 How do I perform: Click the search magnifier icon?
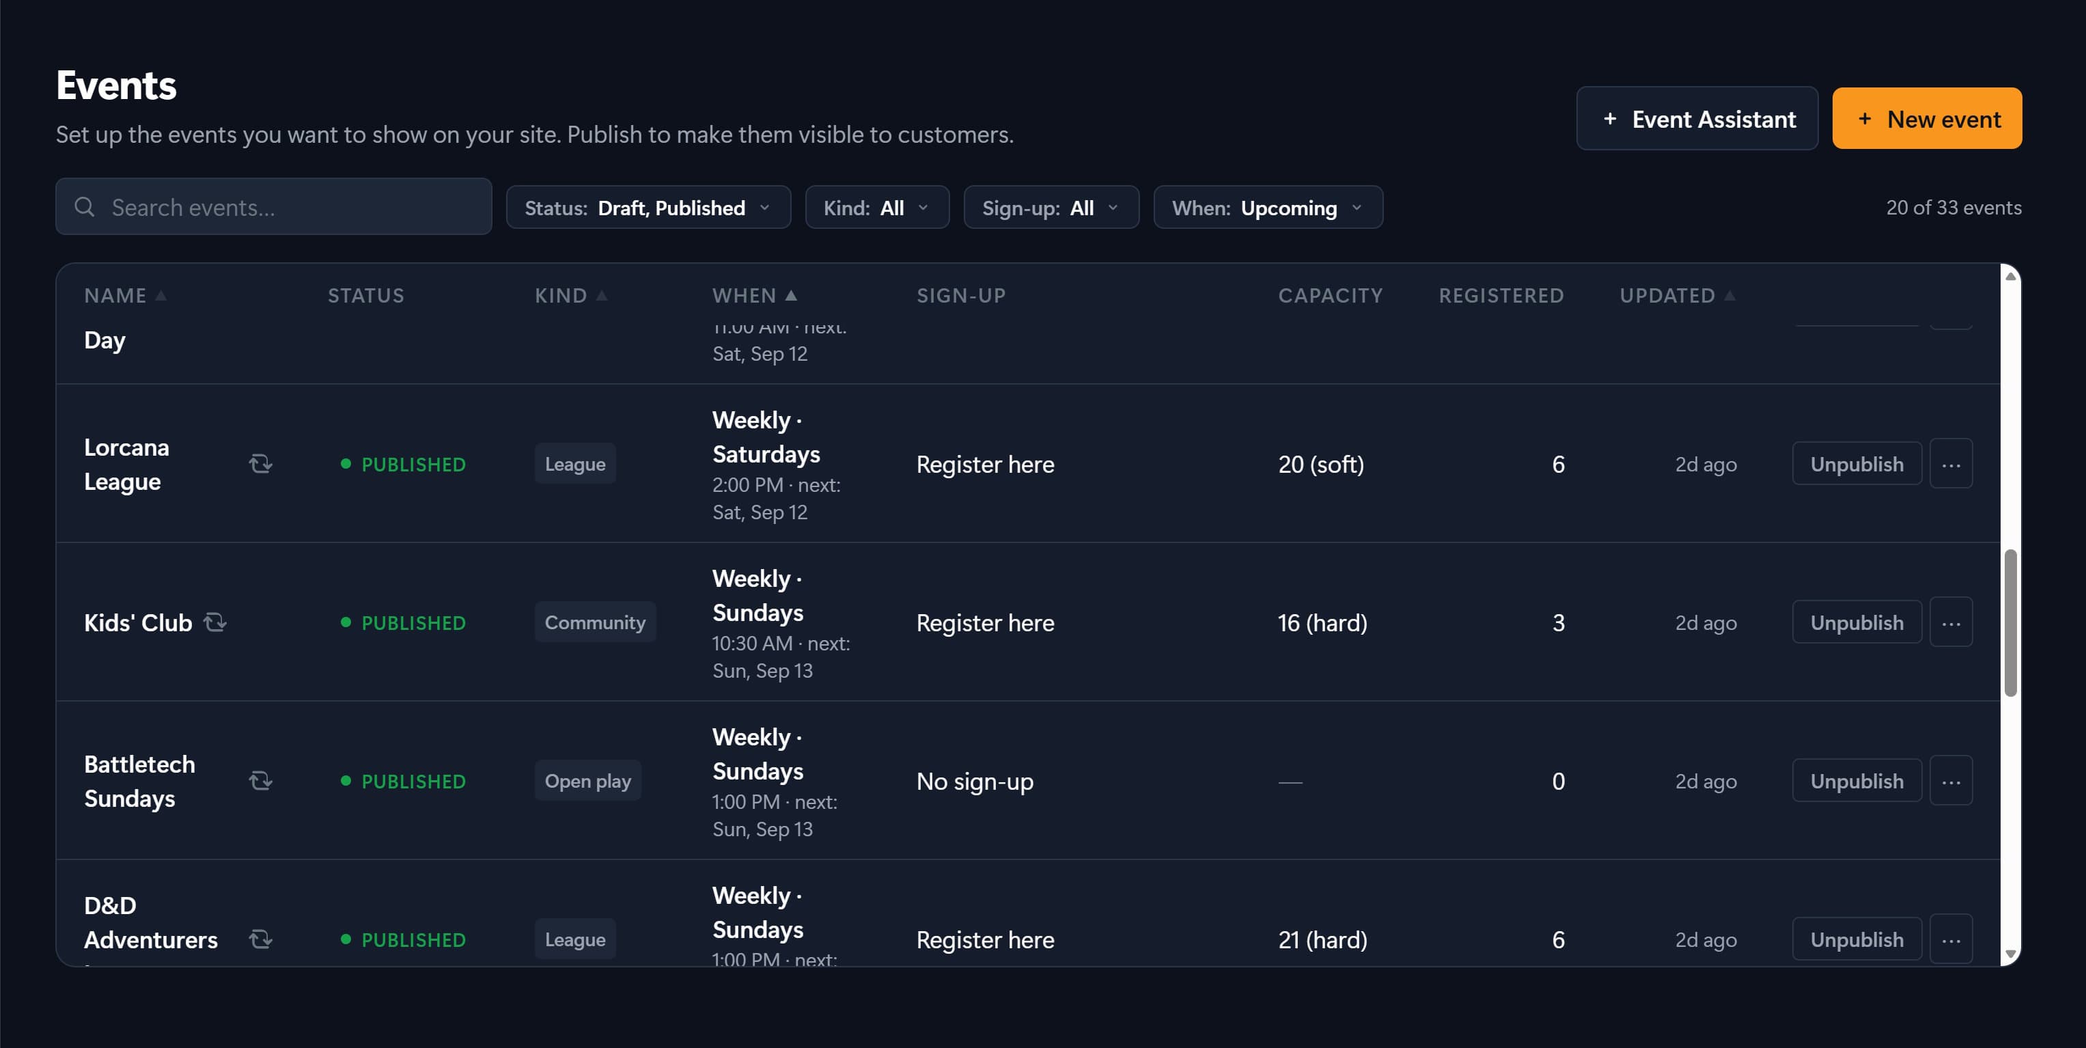(84, 207)
